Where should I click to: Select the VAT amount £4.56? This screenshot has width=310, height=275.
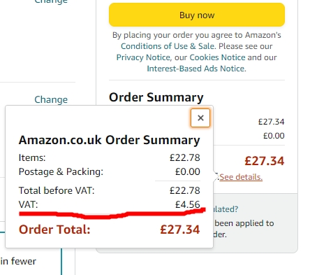188,204
